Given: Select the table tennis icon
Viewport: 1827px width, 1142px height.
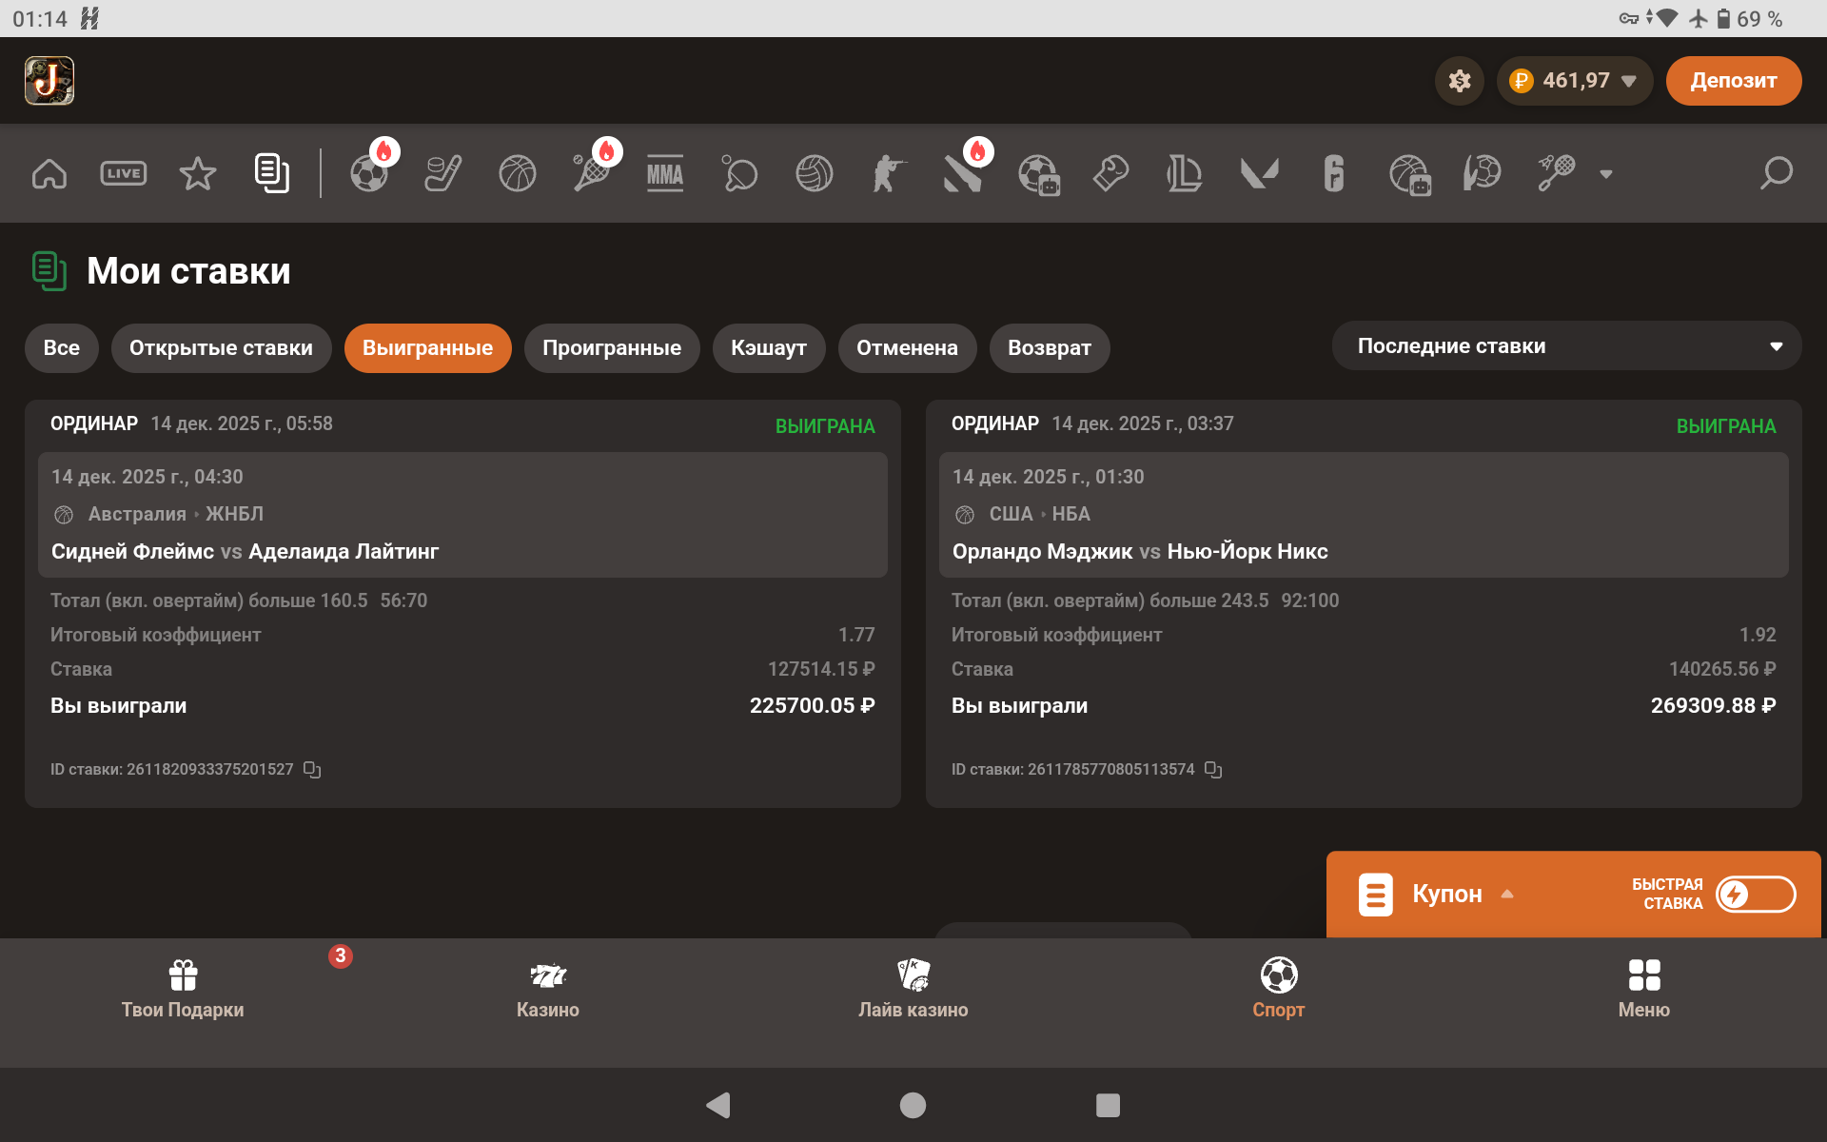Looking at the screenshot, I should (739, 173).
